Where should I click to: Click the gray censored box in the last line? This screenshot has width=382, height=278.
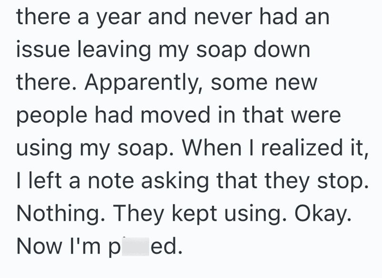(x=136, y=247)
